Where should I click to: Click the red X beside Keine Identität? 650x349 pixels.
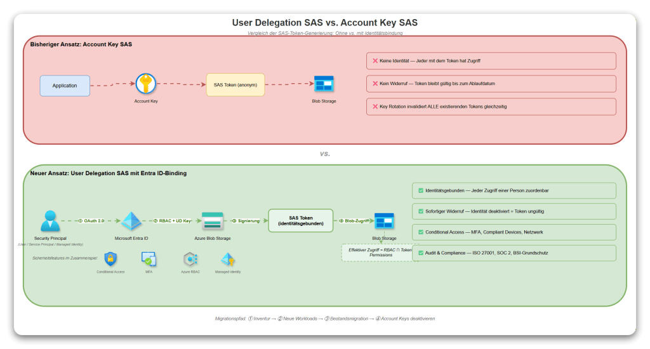coord(375,61)
